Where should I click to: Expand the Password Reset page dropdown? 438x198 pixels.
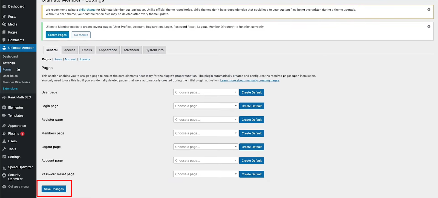[205, 174]
